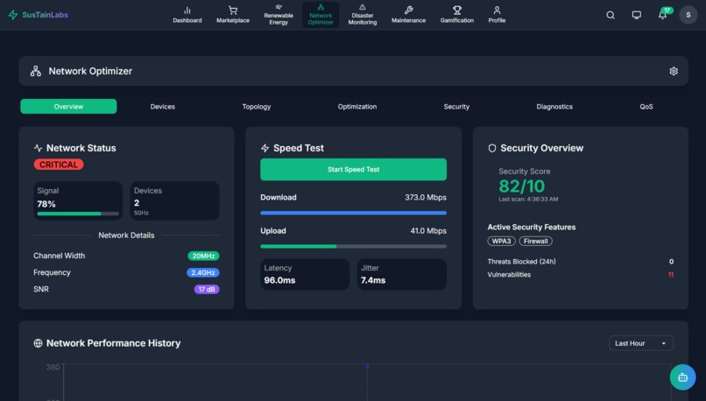Open the Last Hour time range dropdown
The width and height of the screenshot is (706, 401).
tap(640, 343)
